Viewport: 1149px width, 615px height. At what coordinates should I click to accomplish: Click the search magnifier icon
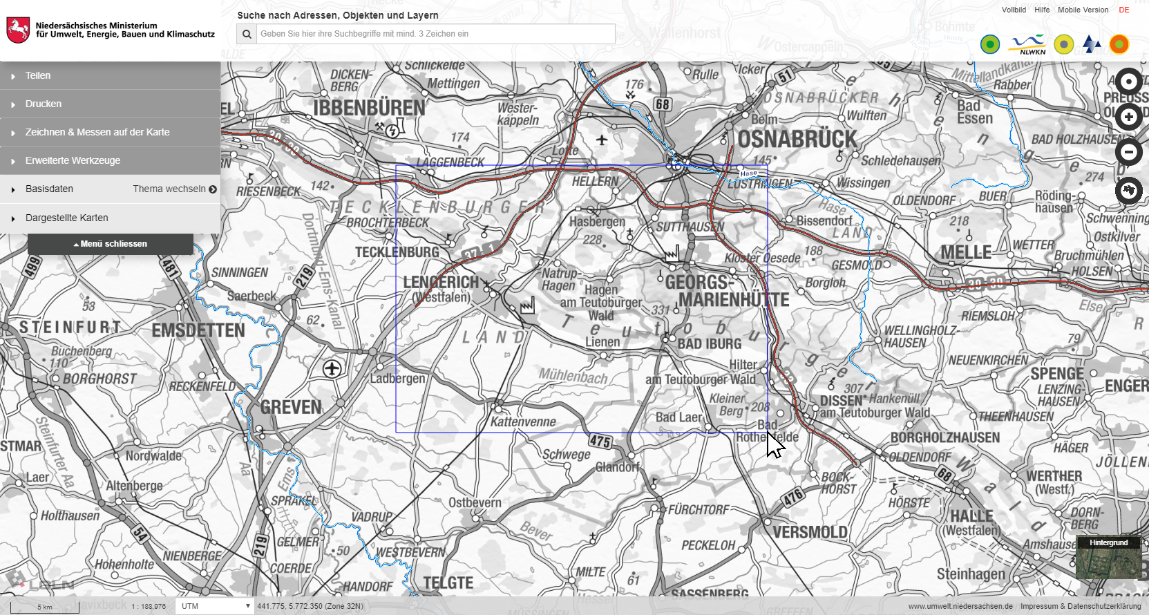(247, 34)
